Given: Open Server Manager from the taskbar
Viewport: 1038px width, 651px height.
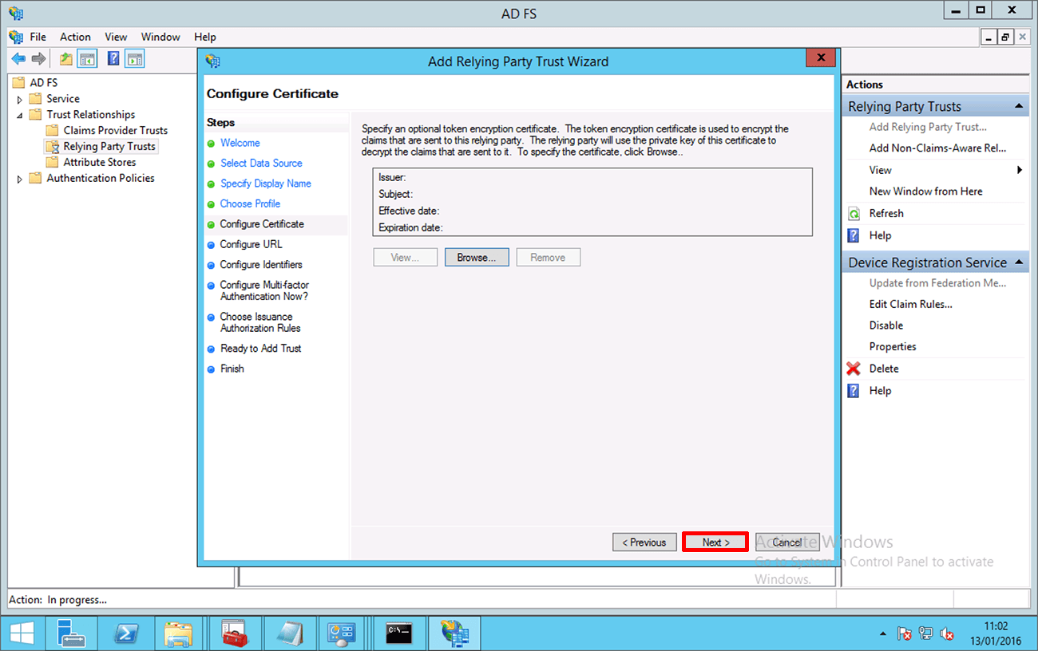Looking at the screenshot, I should [x=72, y=633].
